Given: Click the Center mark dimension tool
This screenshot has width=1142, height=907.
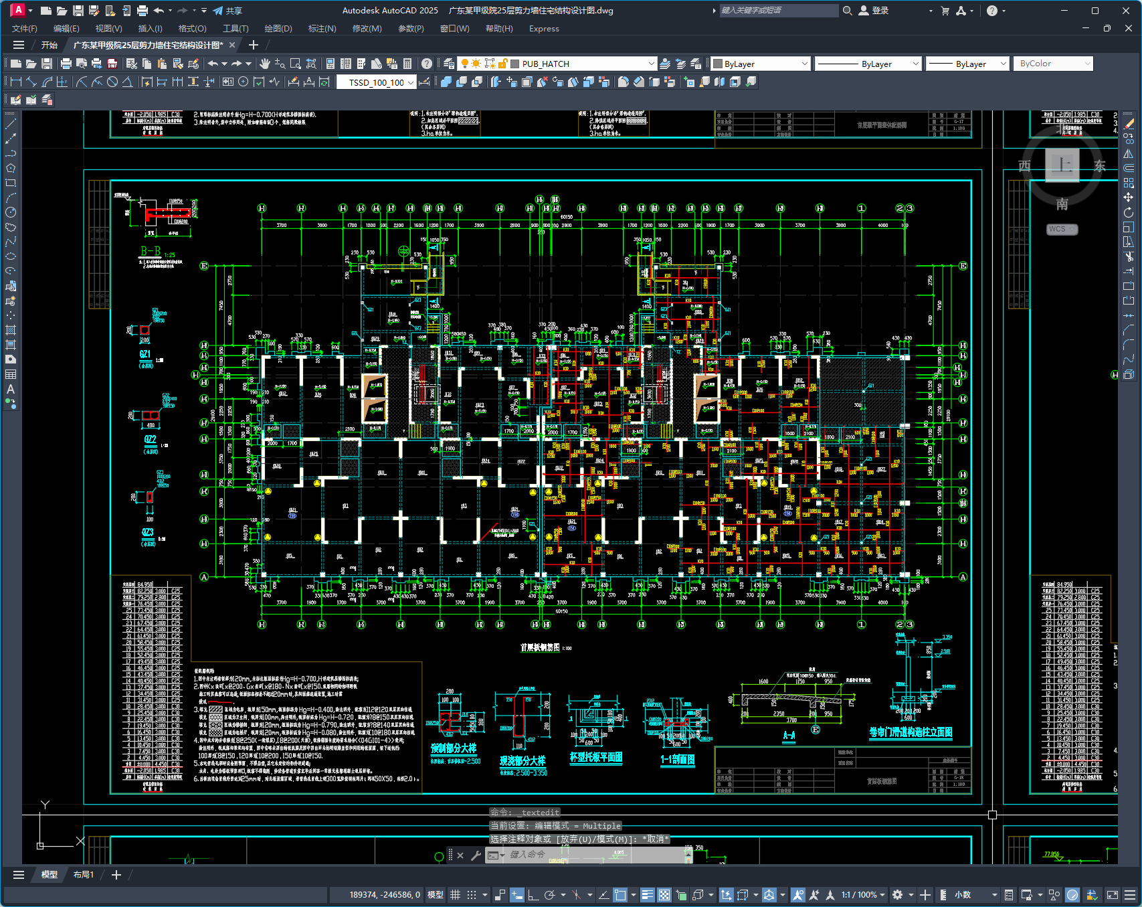Looking at the screenshot, I should pos(244,82).
